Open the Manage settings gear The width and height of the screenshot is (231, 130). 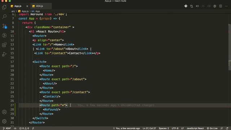coord(4,121)
